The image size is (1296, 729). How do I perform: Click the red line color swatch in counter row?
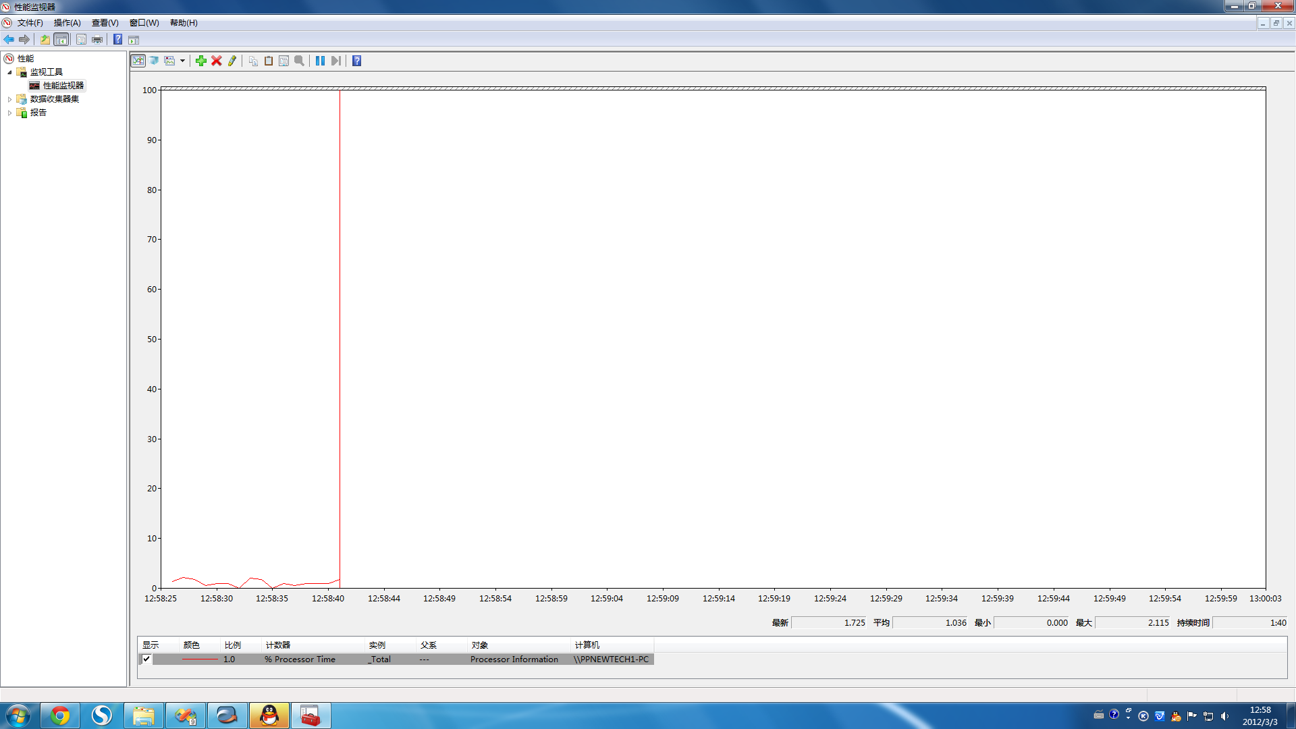tap(200, 659)
